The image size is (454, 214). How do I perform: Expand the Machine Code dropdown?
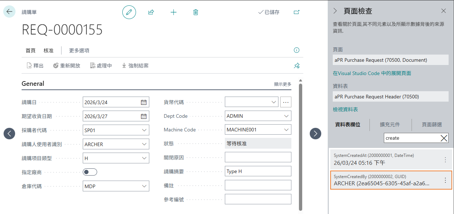point(286,130)
